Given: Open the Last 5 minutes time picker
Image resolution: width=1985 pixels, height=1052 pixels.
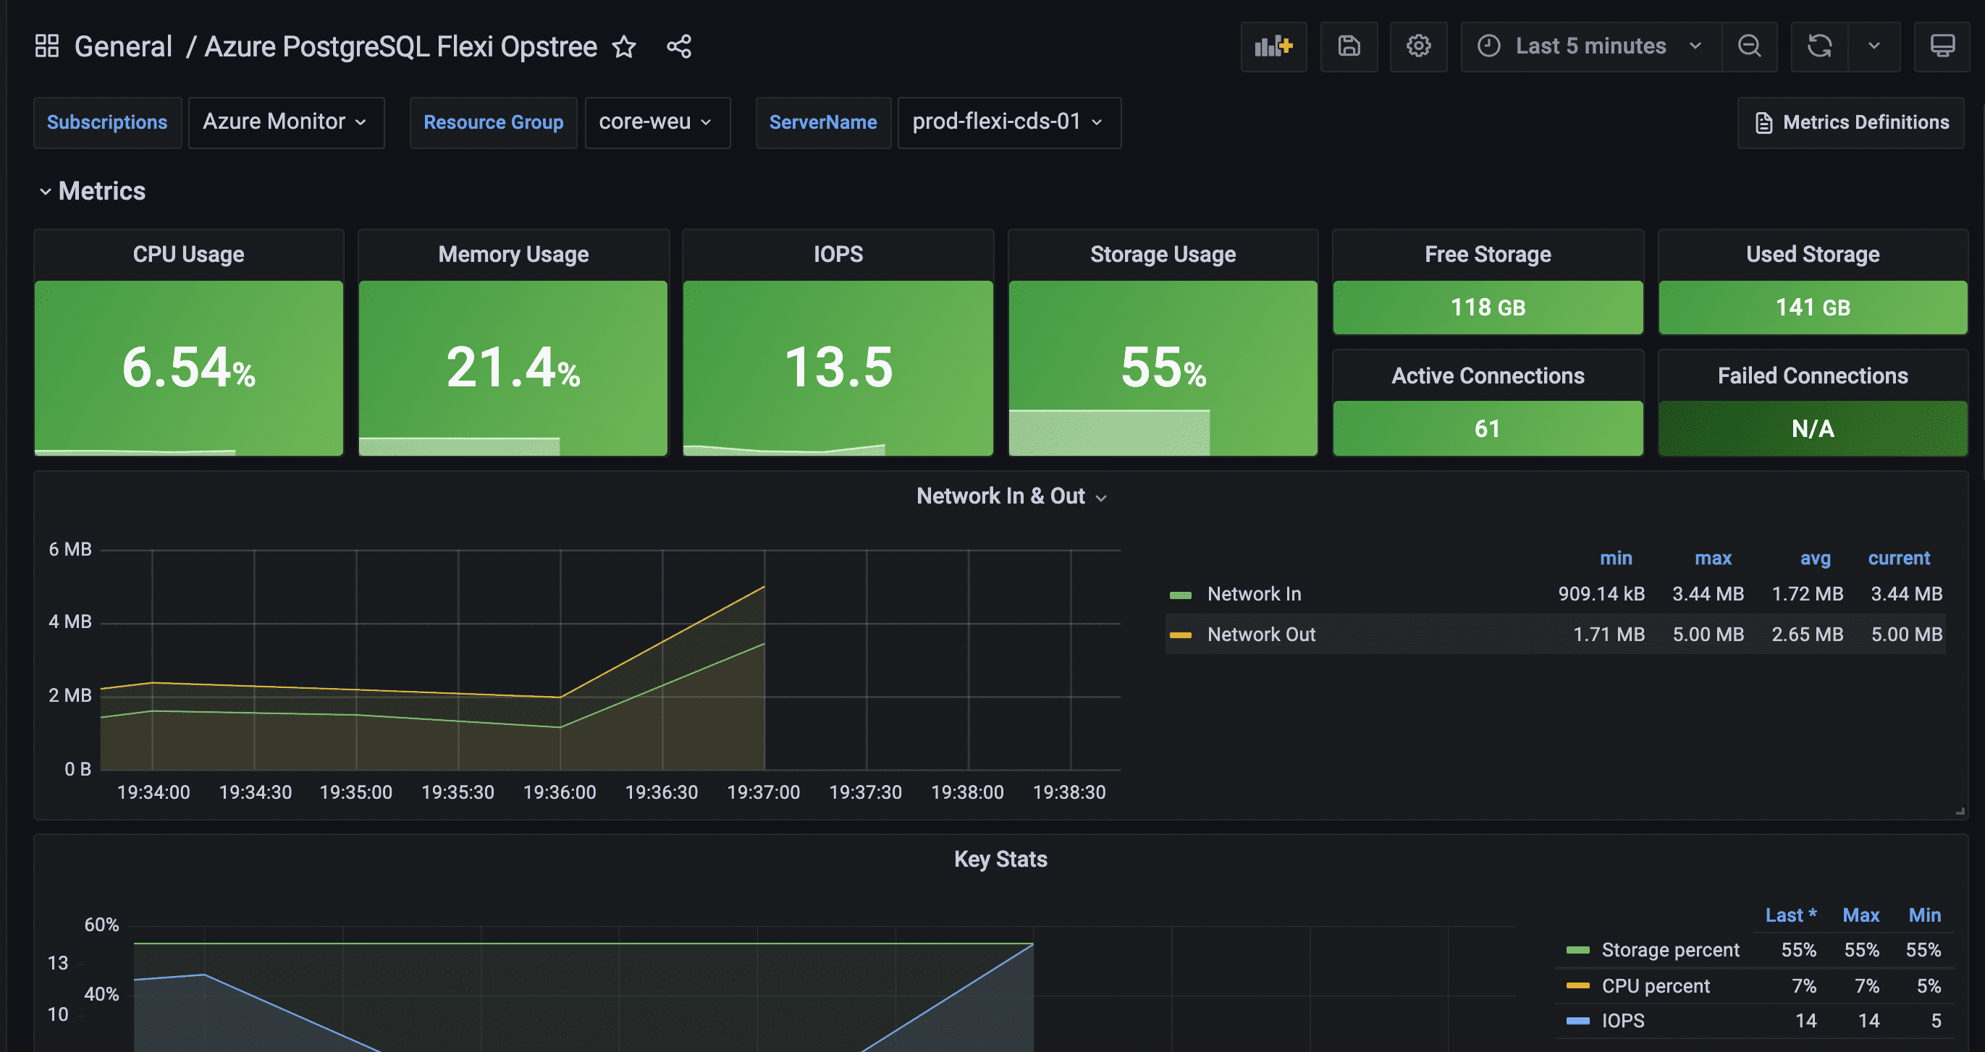Looking at the screenshot, I should click(1590, 46).
